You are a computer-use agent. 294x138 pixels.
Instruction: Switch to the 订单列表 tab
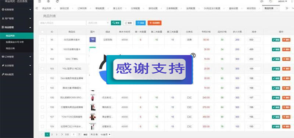point(82,8)
